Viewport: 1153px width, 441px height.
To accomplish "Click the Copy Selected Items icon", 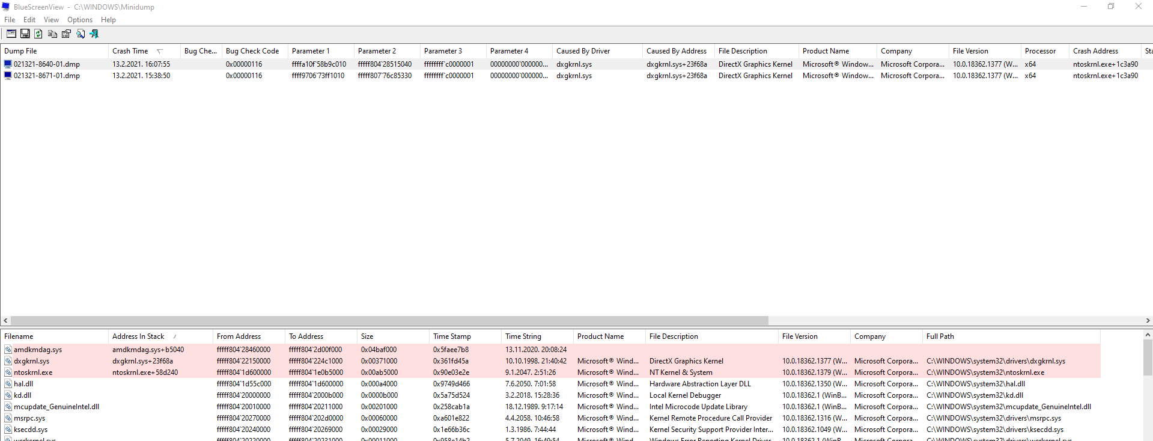I will (x=52, y=34).
